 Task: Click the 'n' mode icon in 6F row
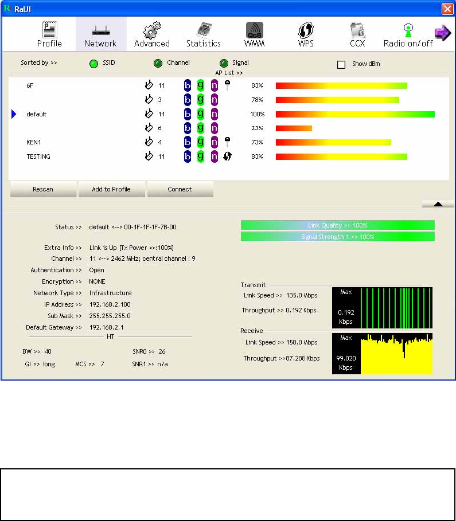[x=215, y=86]
